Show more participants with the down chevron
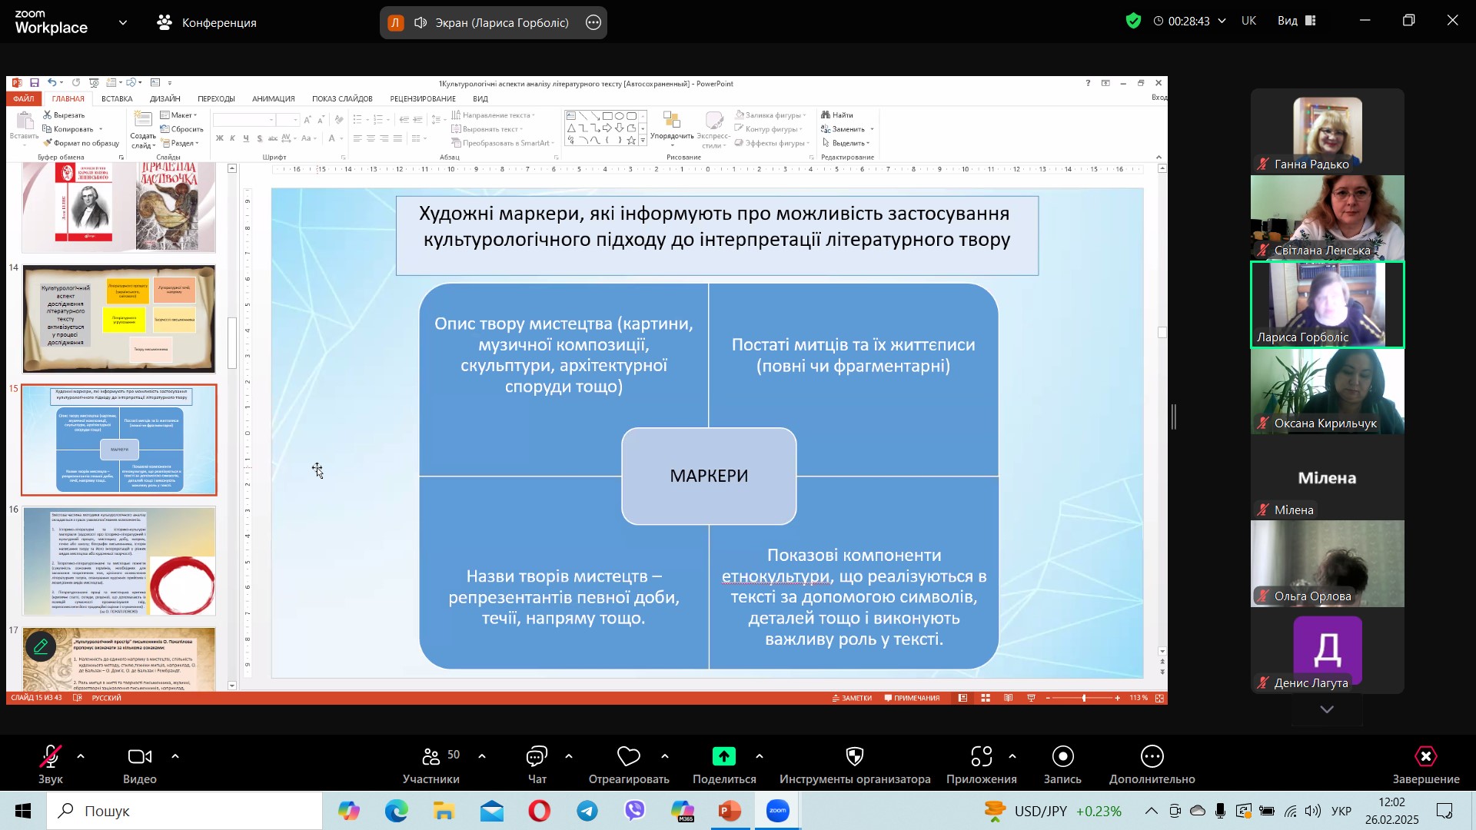The height and width of the screenshot is (830, 1476). (1327, 710)
